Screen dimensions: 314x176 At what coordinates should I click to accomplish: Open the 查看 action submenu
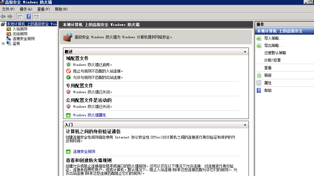(x=268, y=68)
